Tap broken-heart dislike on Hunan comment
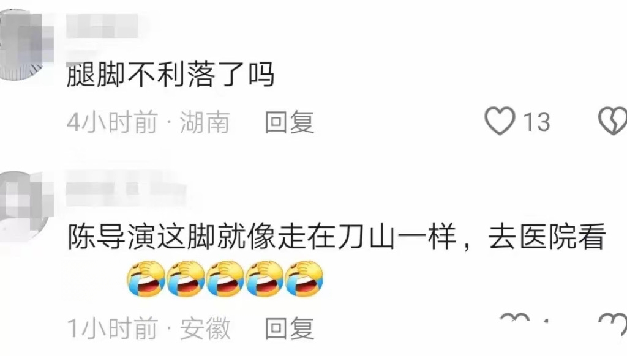 tap(612, 121)
